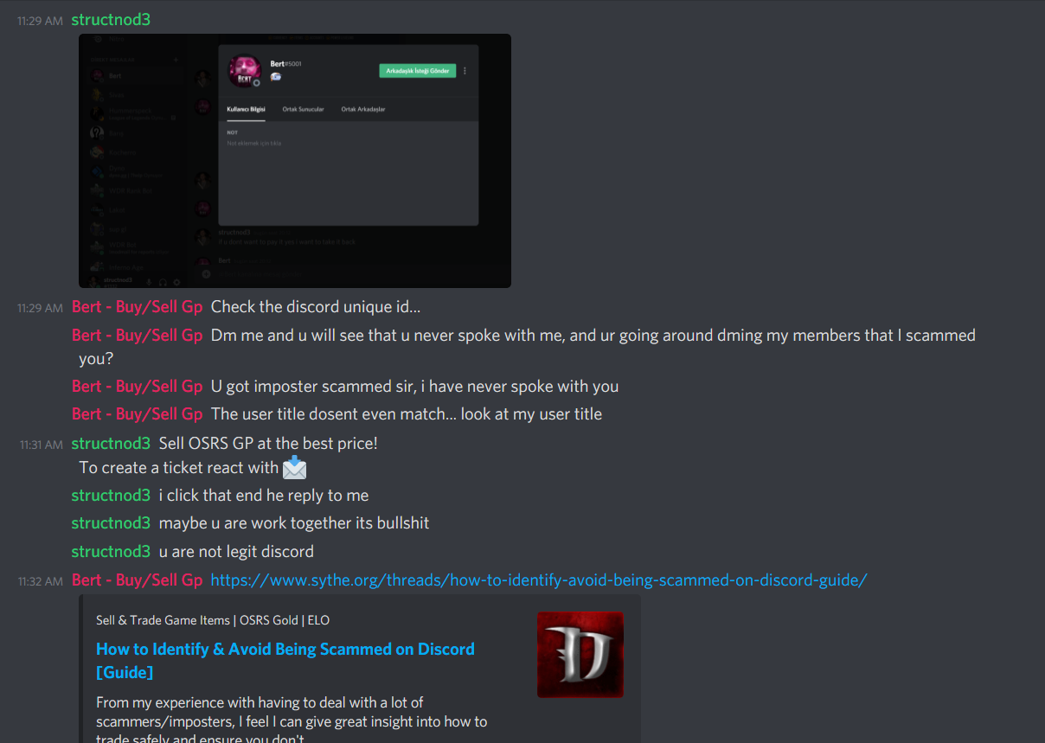Click three-dot menu in Bert's profile popup
The image size is (1045, 743).
click(x=465, y=71)
